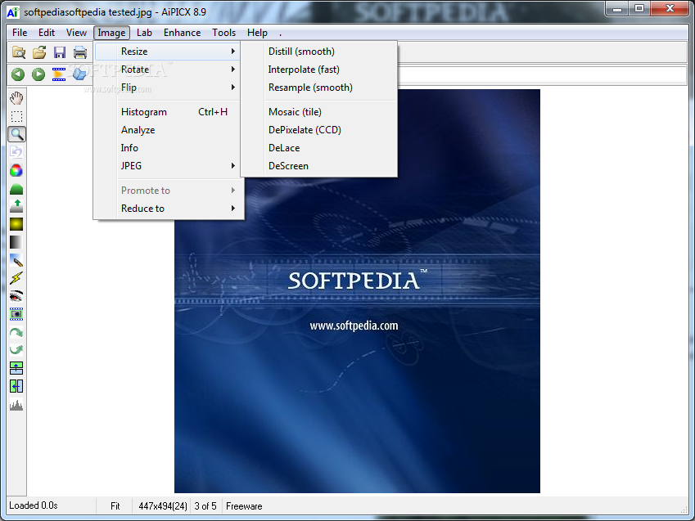
Task: Select Interpolate (fast) resize option
Action: click(x=318, y=70)
